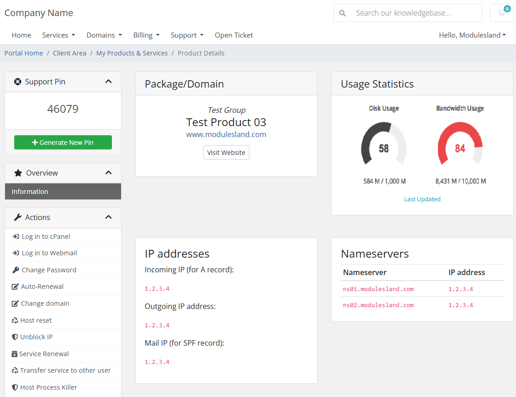Image resolution: width=516 pixels, height=397 pixels.
Task: Click the Overview star icon
Action: 18,173
